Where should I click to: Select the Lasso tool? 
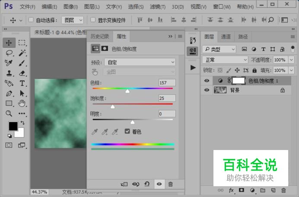(x=9, y=53)
